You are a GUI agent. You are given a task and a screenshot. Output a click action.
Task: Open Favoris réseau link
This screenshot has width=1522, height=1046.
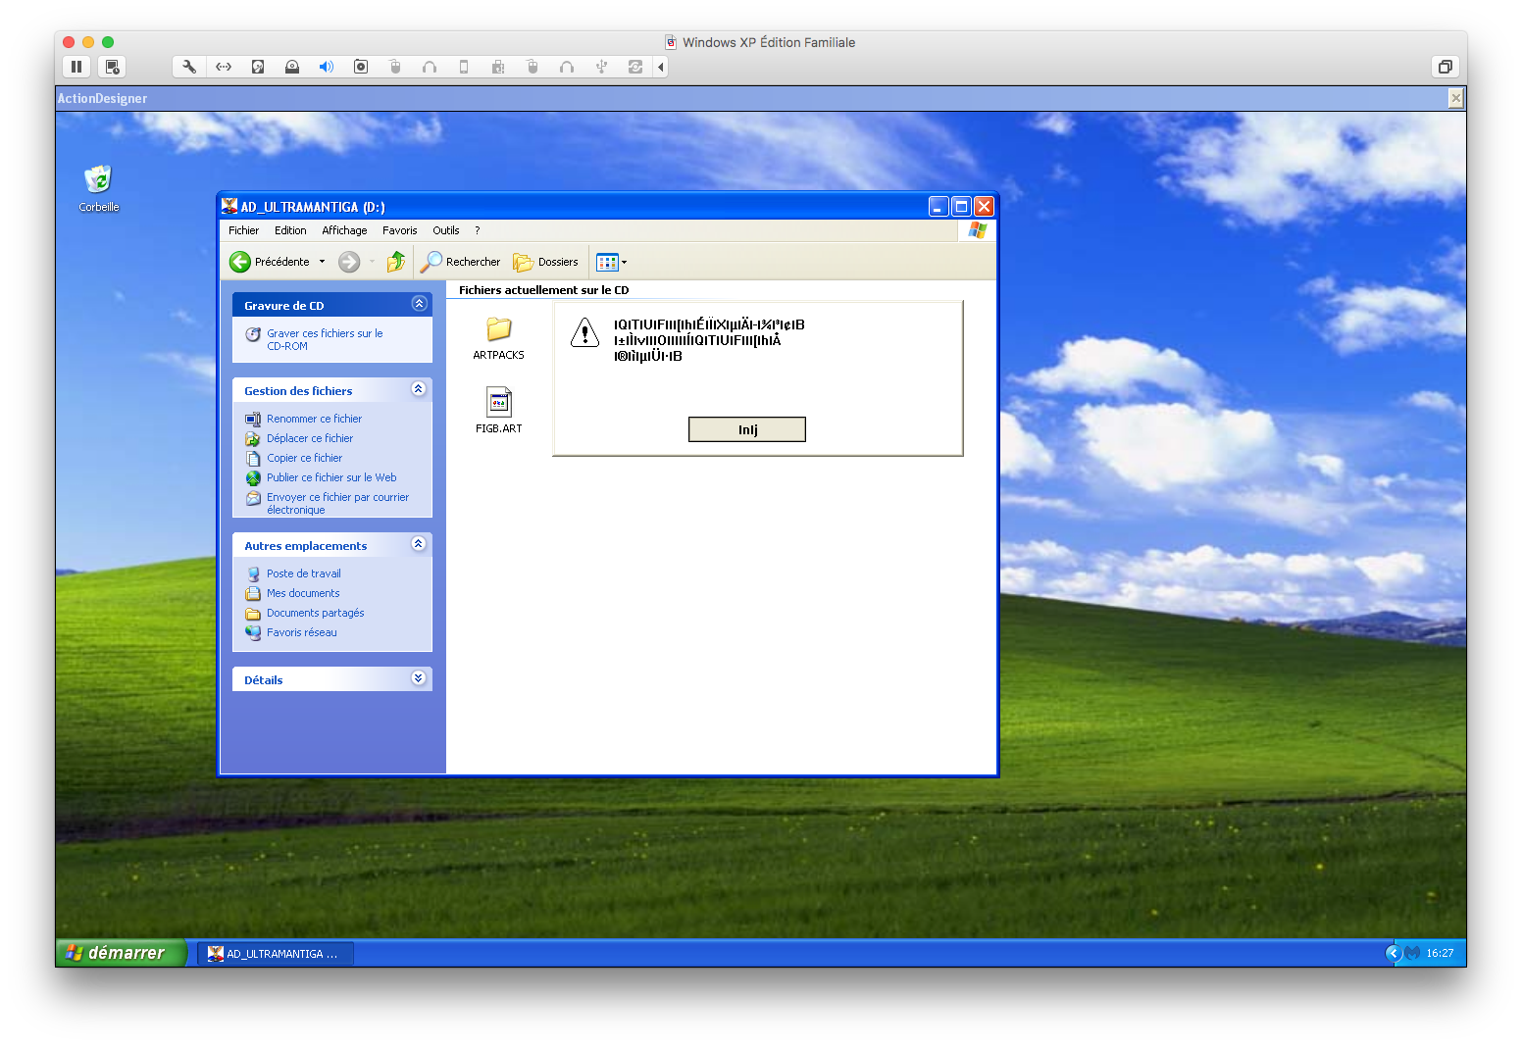click(301, 632)
